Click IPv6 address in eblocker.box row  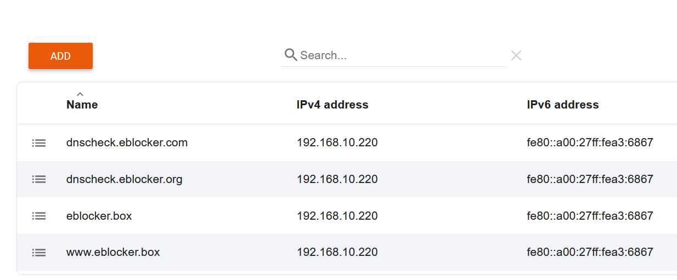coord(590,216)
